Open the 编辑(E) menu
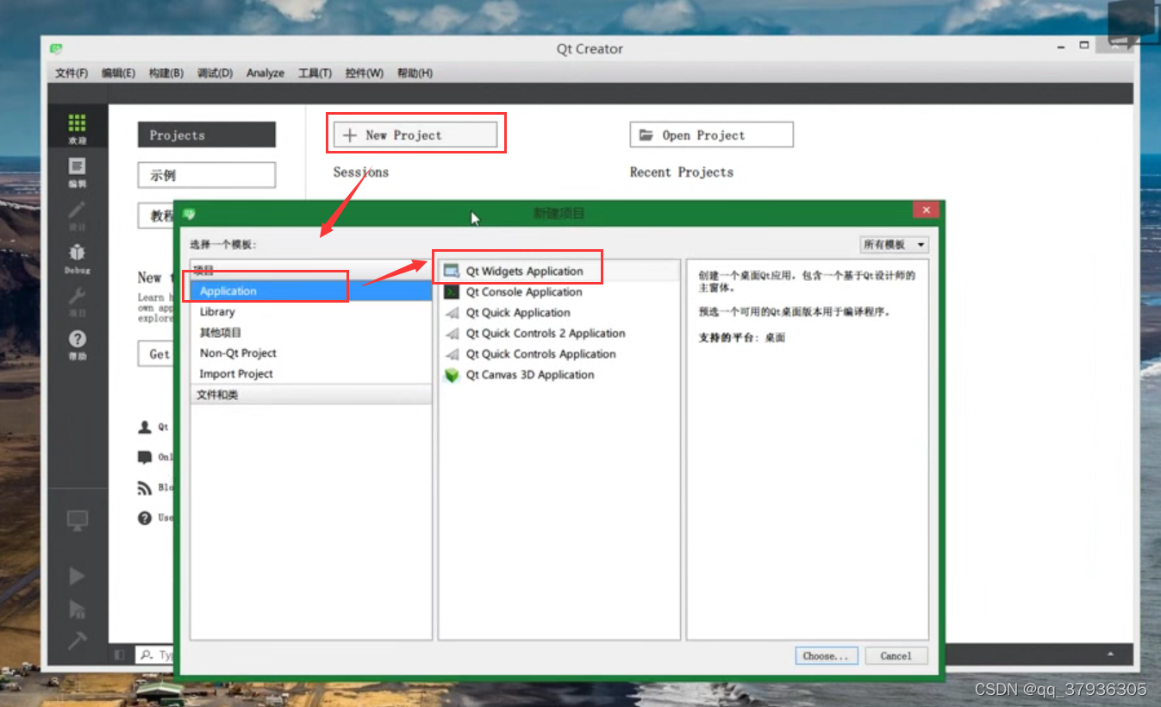This screenshot has height=707, width=1161. point(118,73)
